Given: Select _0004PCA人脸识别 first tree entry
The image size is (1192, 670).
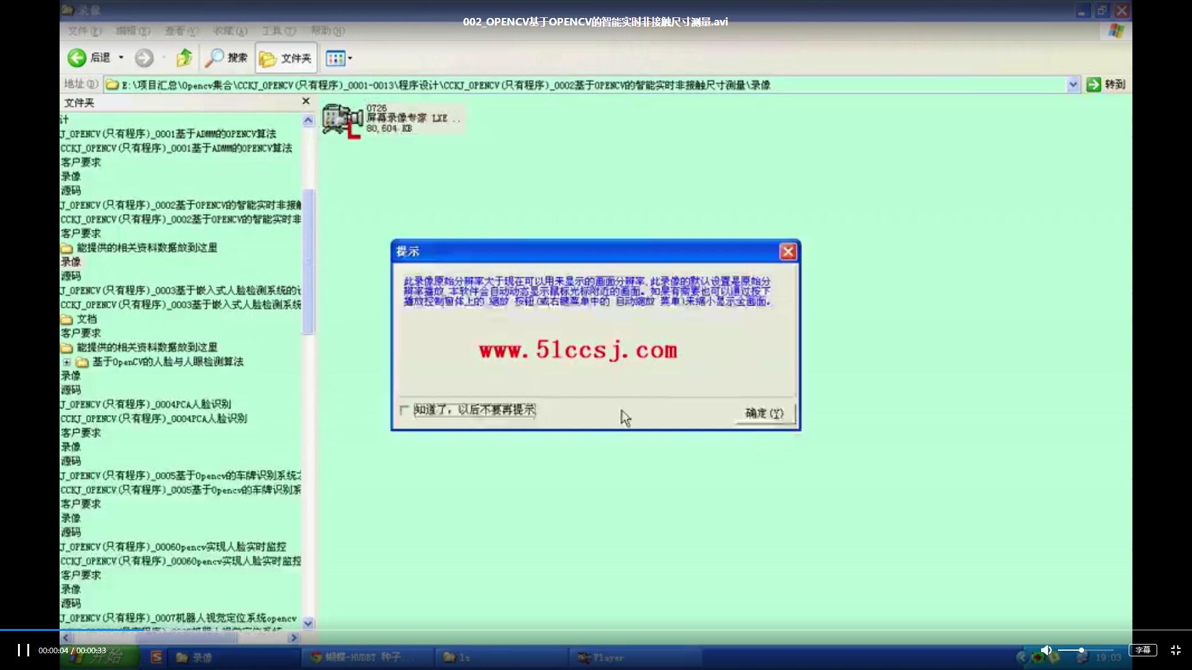Looking at the screenshot, I should click(145, 404).
